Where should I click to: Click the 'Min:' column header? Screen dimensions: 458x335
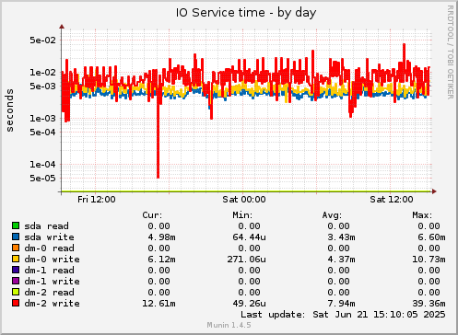(x=242, y=215)
